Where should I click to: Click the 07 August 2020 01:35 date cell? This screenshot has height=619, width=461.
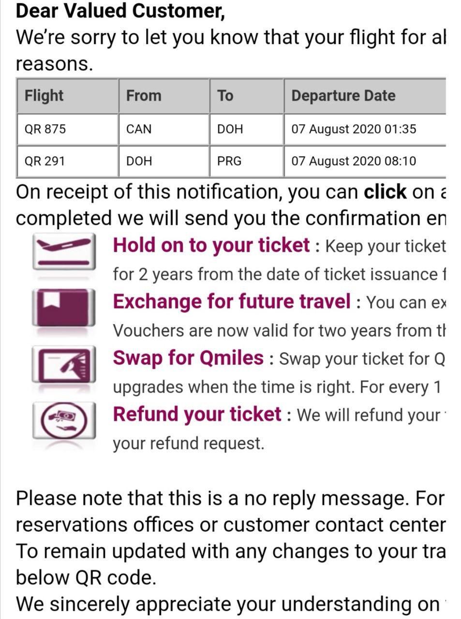pos(365,129)
